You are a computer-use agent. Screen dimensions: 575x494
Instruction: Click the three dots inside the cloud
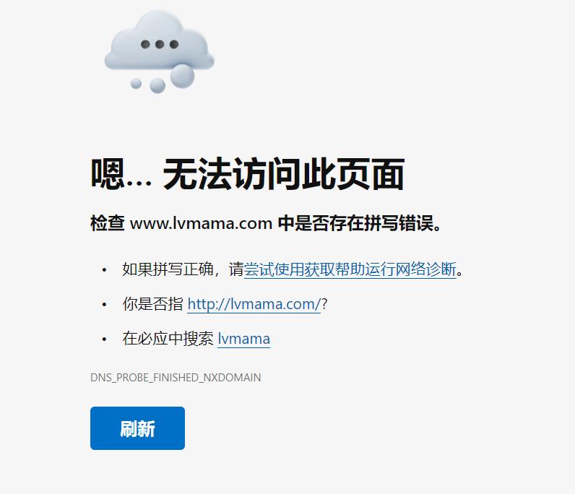[x=160, y=44]
